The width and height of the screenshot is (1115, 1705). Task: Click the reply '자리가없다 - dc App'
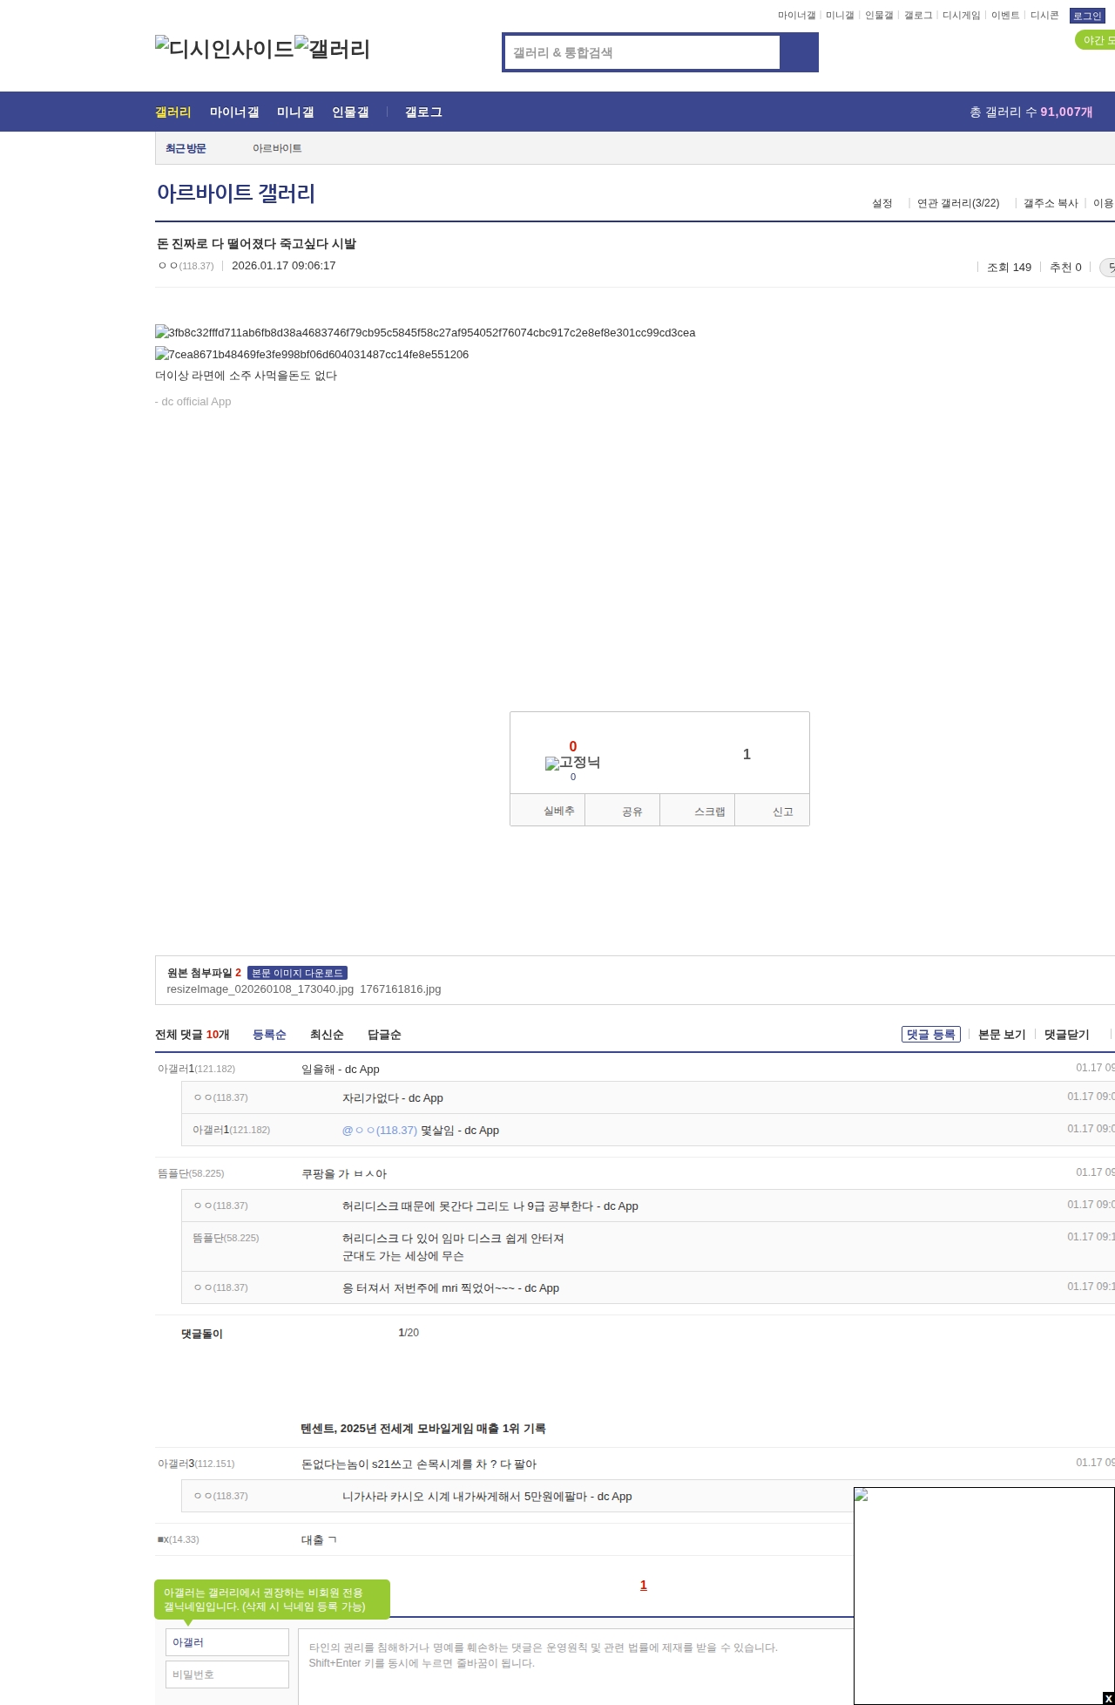393,1097
